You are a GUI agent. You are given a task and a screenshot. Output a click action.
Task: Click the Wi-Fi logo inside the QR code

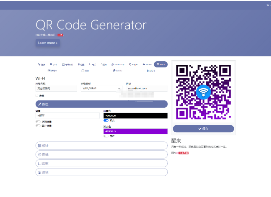coord(203,92)
